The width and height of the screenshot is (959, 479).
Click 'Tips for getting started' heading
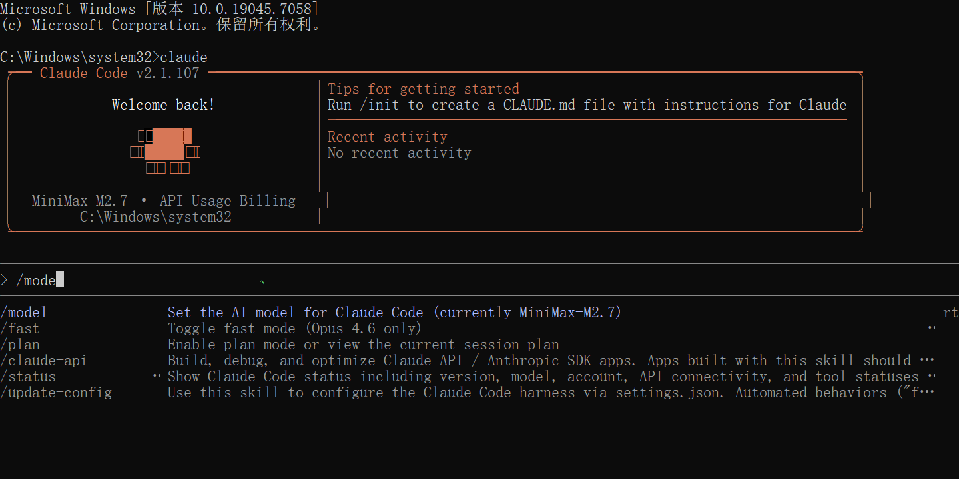[x=424, y=89]
